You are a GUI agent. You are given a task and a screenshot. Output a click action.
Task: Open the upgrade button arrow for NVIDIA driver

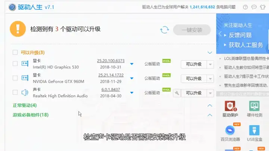pyautogui.click(x=210, y=79)
